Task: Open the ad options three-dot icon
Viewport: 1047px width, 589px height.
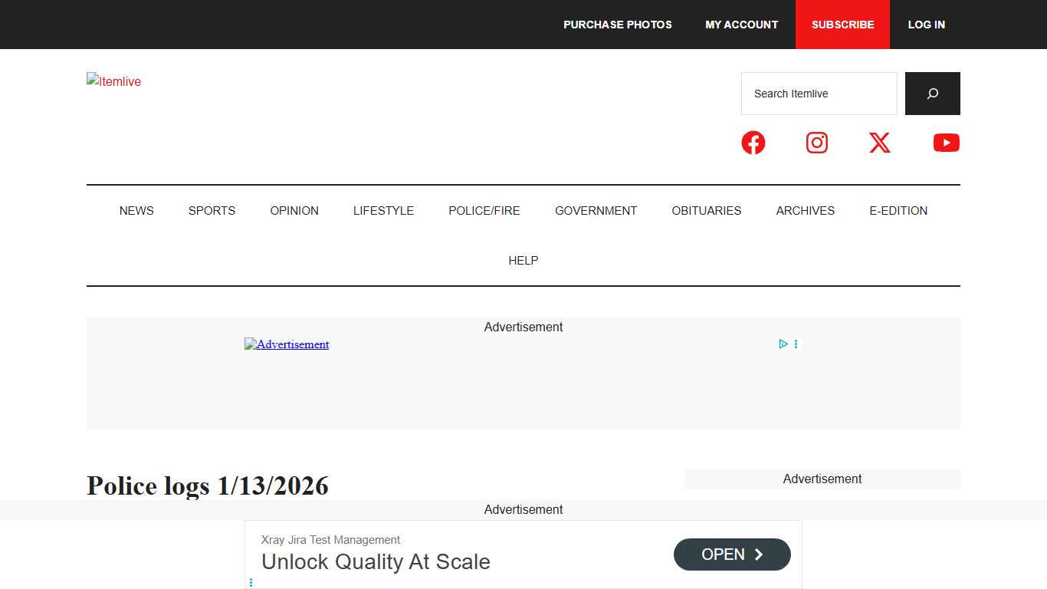Action: click(x=796, y=344)
